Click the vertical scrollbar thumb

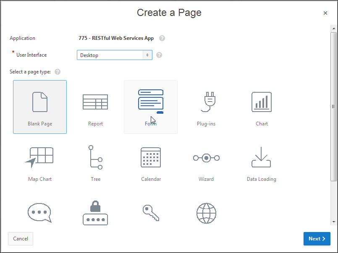[x=334, y=107]
